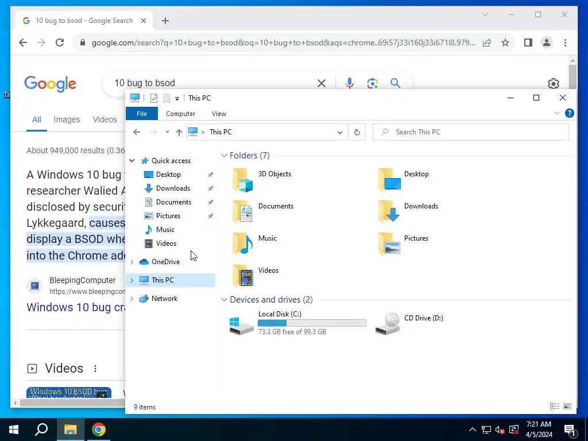The image size is (588, 441).
Task: Select Downloads in Quick access
Action: coord(173,188)
